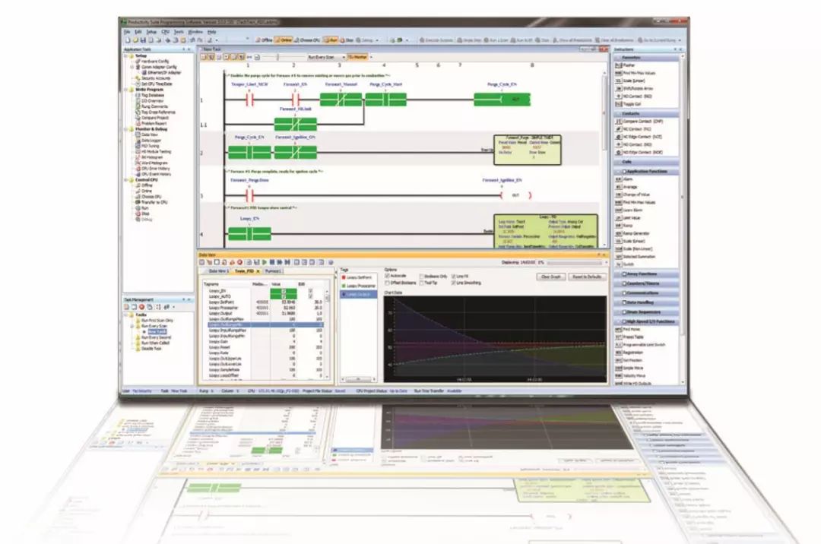Click the Save project icon in toolbar
This screenshot has width=821, height=544.
click(143, 40)
